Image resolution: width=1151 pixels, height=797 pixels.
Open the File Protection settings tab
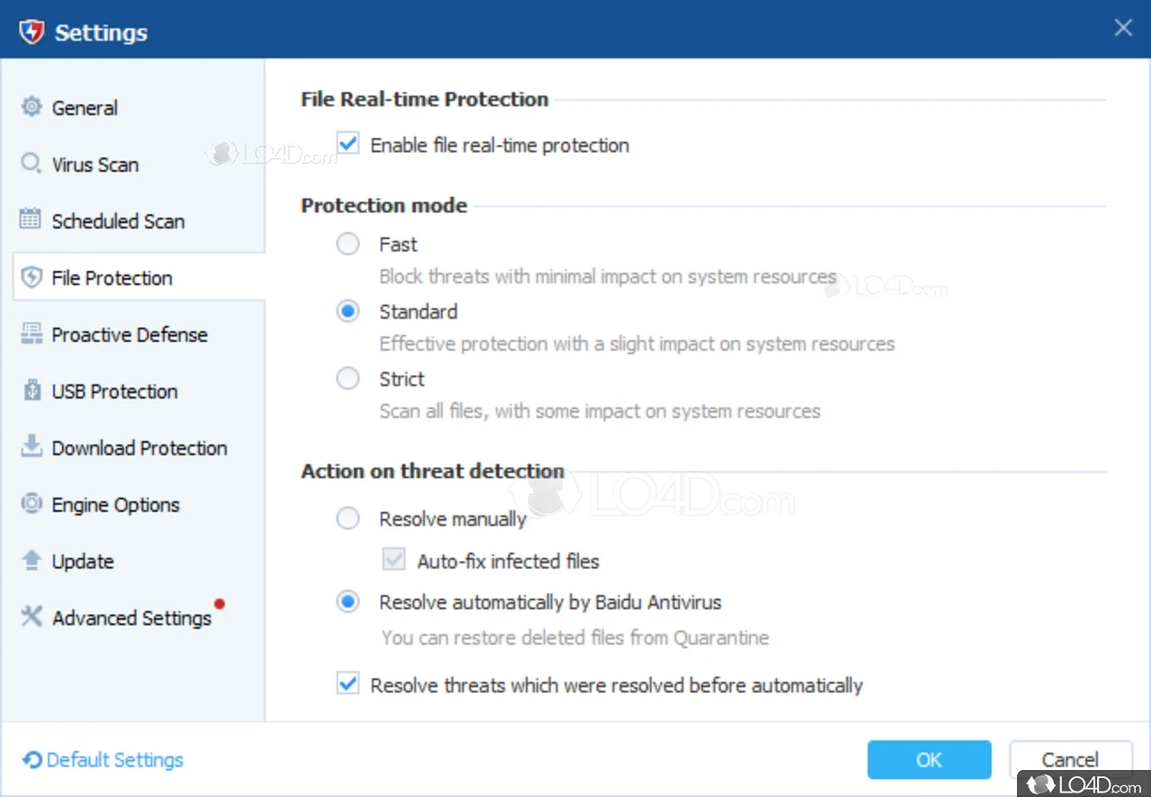tap(112, 278)
